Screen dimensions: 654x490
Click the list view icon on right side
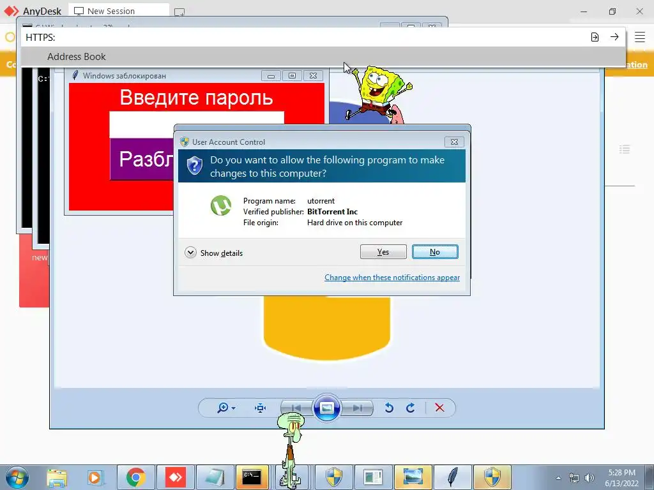(625, 149)
